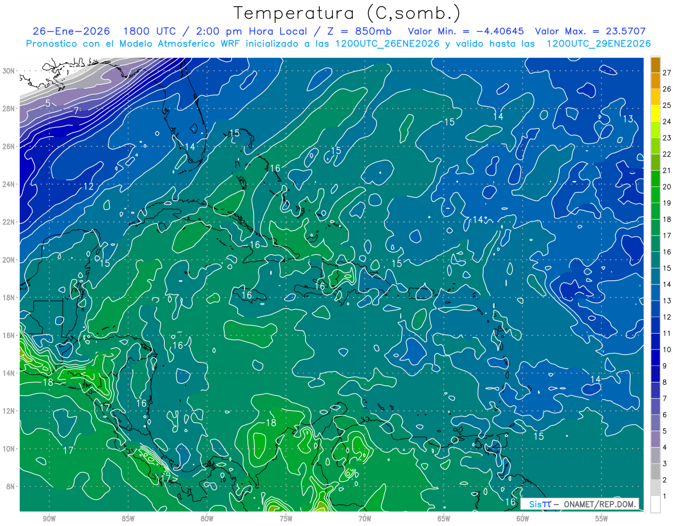Click the contour label '13' in the map's northeast

pyautogui.click(x=627, y=119)
